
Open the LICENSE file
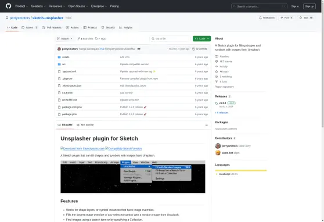[67, 93]
